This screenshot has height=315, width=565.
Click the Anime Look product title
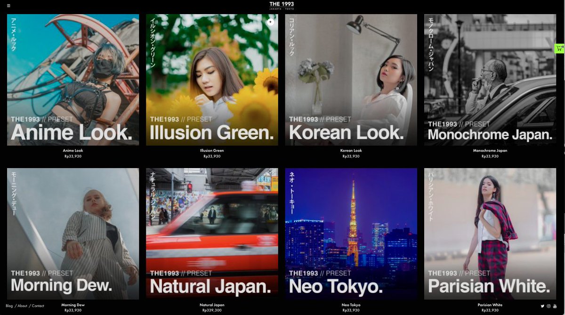point(73,151)
